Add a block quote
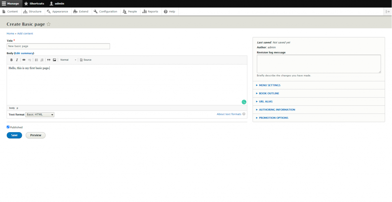This screenshot has height=202, width=392. tap(49, 60)
